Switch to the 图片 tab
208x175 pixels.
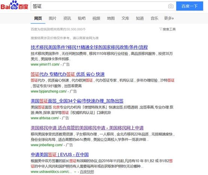pos(52,18)
